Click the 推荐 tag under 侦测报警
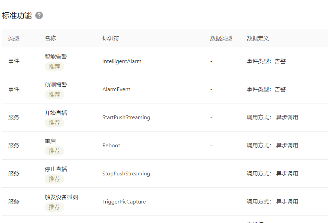328x223 pixels. [55, 95]
